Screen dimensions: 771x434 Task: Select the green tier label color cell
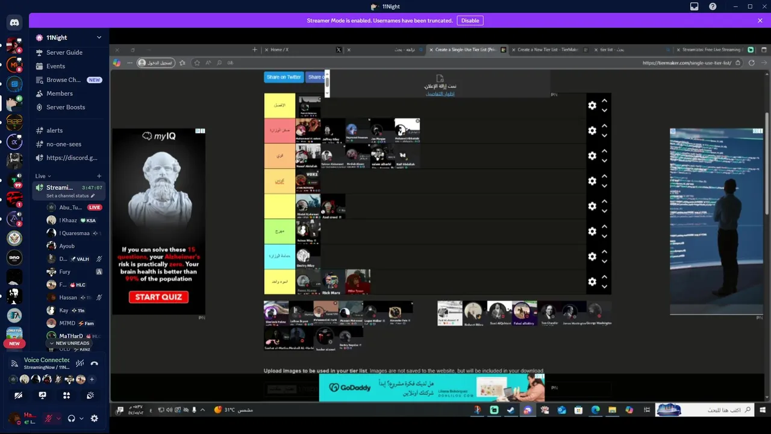point(279,231)
